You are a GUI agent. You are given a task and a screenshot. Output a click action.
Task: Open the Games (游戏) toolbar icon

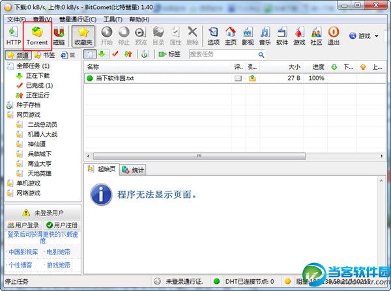[x=299, y=36]
